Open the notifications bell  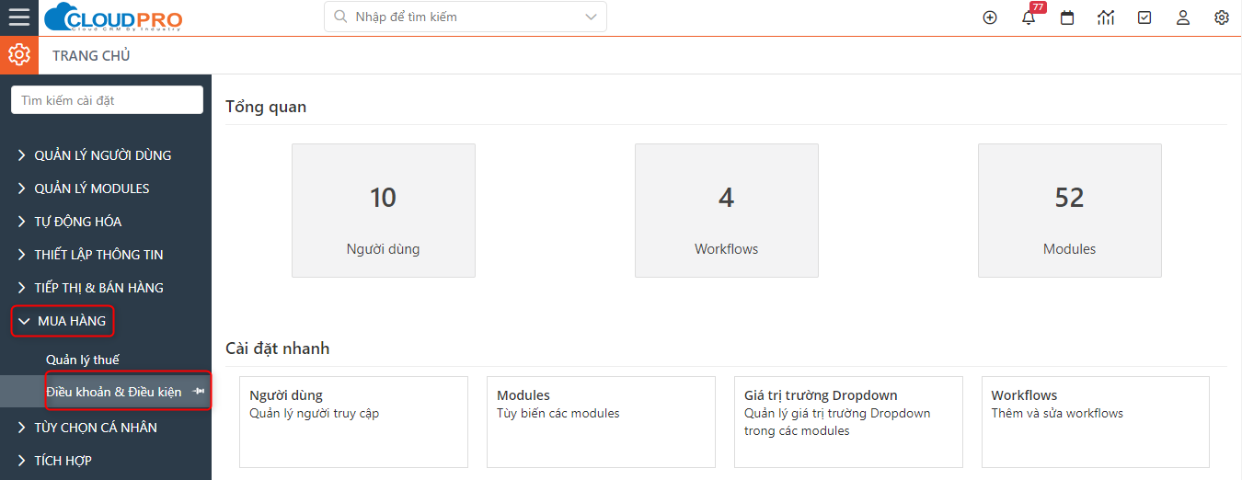1029,17
